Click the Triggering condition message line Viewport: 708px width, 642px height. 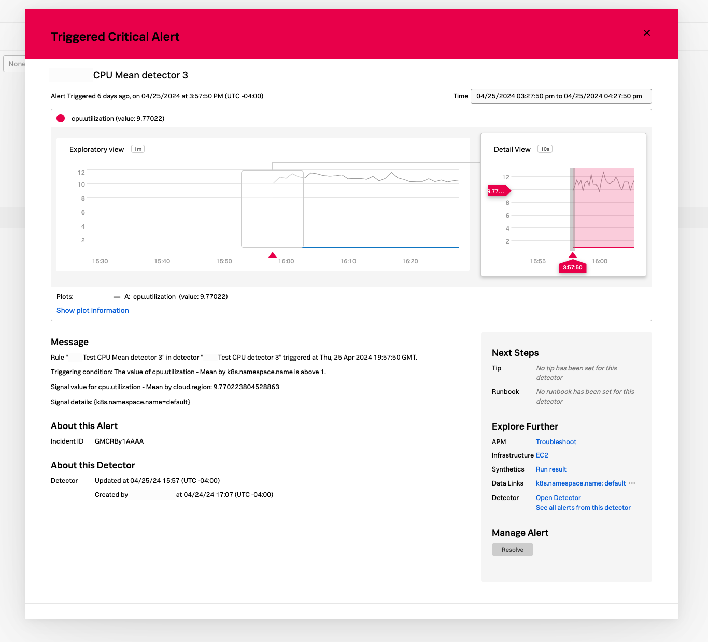point(188,372)
